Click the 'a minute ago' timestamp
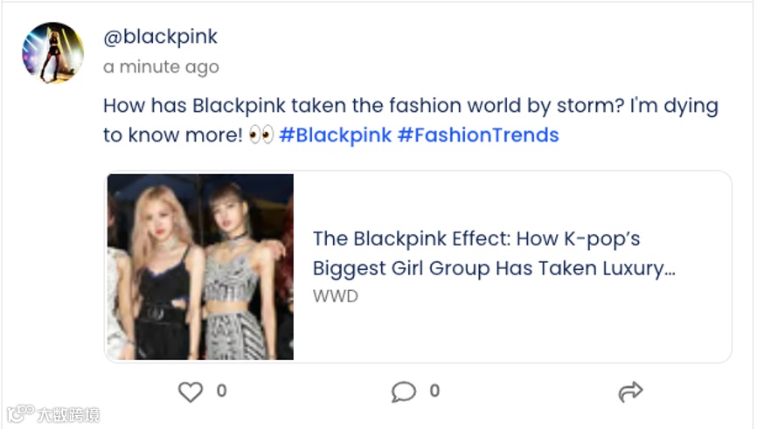The image size is (757, 429). [x=161, y=67]
